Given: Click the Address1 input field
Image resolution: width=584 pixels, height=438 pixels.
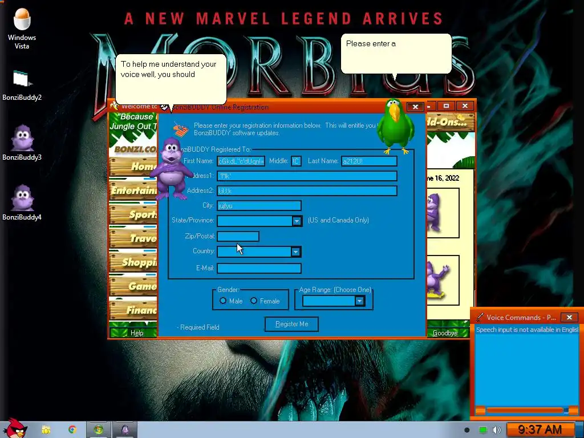Looking at the screenshot, I should pyautogui.click(x=307, y=176).
